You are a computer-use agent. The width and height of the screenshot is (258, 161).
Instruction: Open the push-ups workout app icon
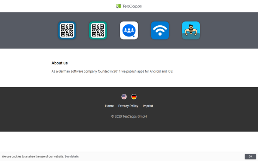(x=191, y=30)
